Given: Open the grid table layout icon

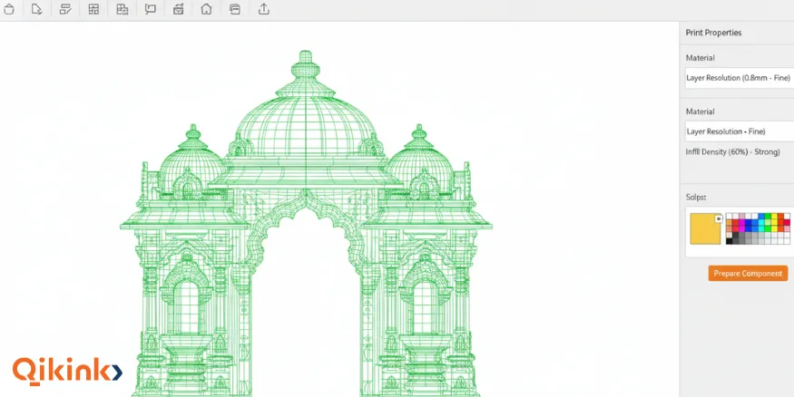Looking at the screenshot, I should (x=93, y=10).
